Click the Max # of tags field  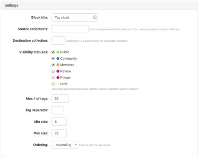60,99
